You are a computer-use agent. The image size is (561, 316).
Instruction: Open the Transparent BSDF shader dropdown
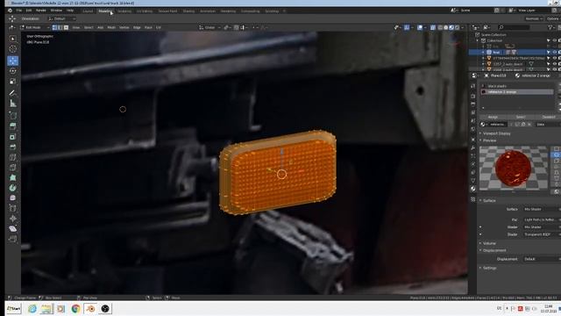(541, 234)
